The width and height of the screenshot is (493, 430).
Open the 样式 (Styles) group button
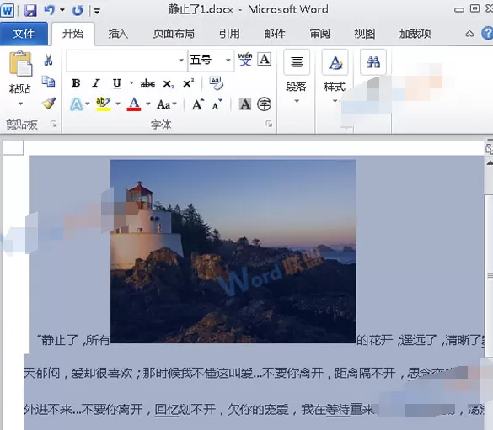335,77
